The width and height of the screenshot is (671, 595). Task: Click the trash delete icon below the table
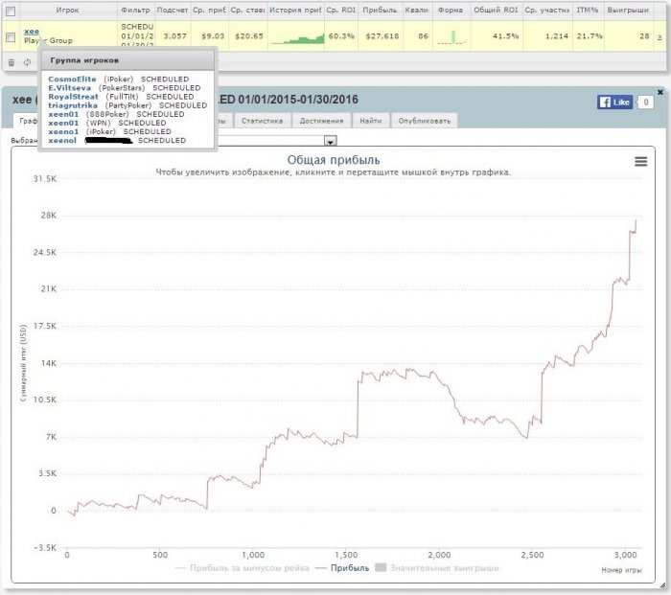(12, 62)
